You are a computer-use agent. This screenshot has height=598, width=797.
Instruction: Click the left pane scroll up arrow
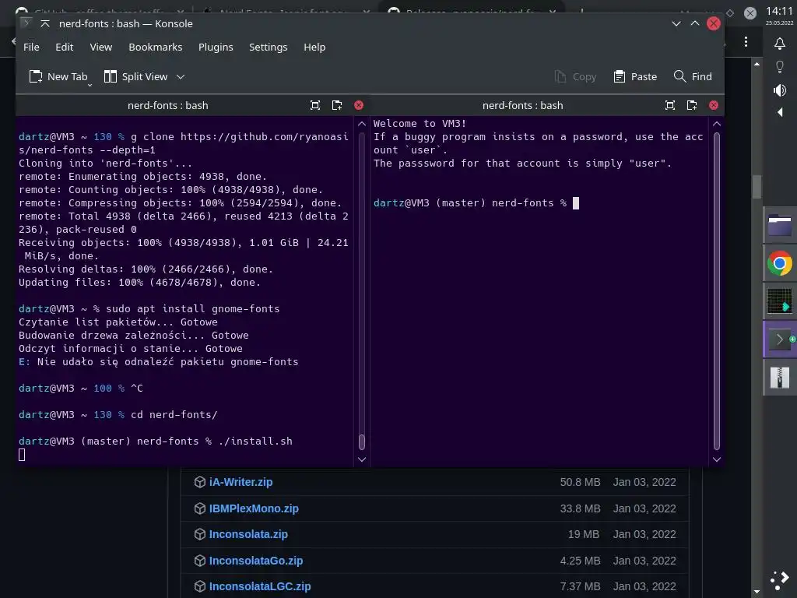(x=361, y=124)
